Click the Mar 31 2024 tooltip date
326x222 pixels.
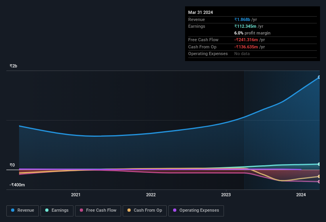pyautogui.click(x=201, y=12)
